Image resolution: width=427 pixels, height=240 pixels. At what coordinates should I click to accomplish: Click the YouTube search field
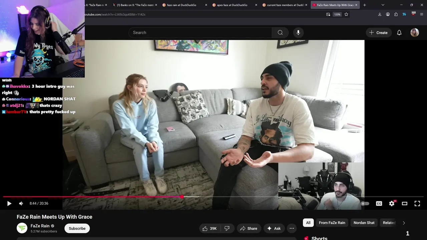click(200, 32)
